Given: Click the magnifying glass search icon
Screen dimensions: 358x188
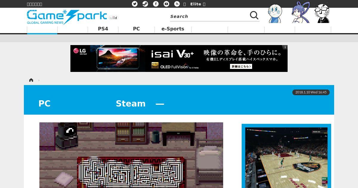Looking at the screenshot, I should (x=254, y=15).
